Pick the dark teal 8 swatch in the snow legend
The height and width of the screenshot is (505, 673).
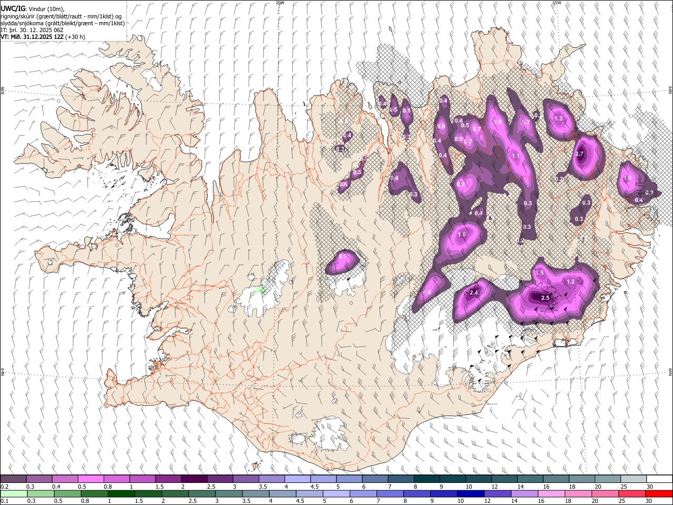(x=426, y=479)
